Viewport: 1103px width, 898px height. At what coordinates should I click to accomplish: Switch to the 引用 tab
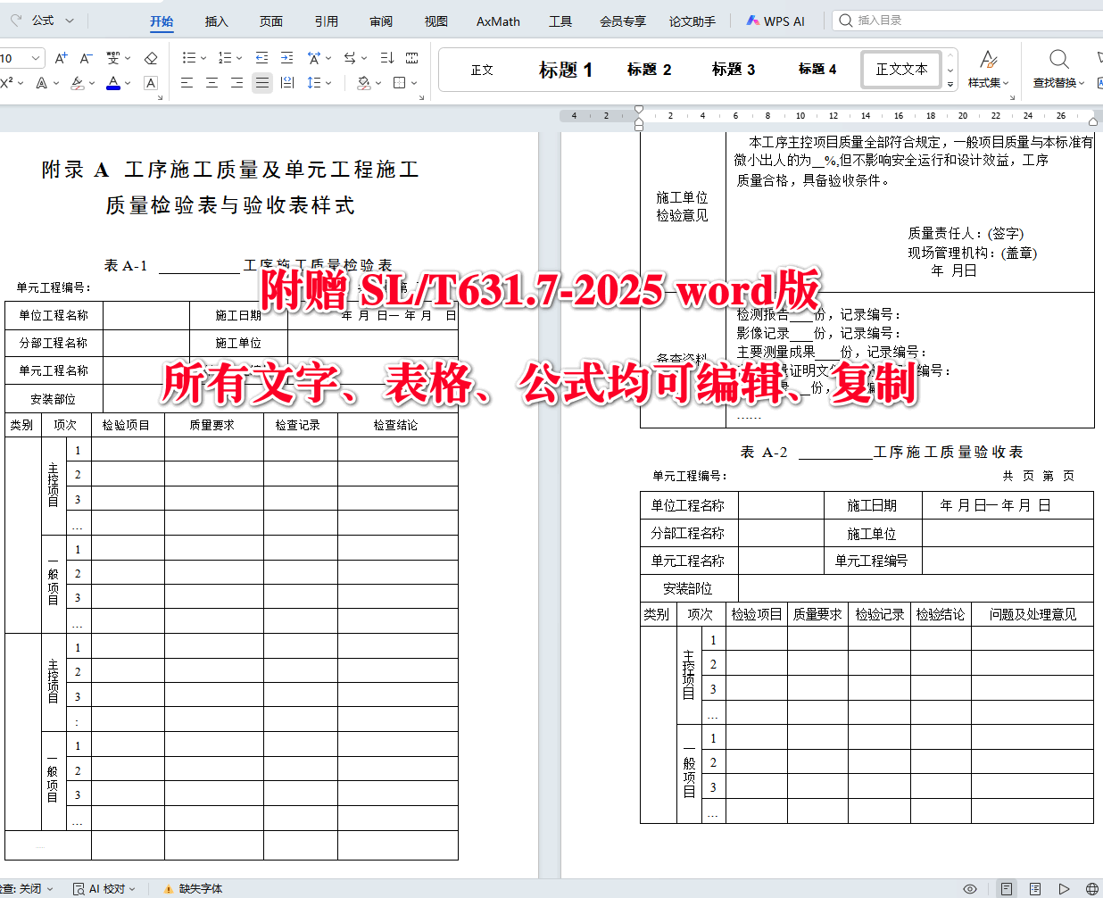click(x=327, y=21)
